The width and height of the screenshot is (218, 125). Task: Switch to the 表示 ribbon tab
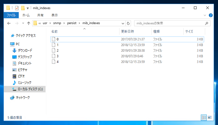55,15
